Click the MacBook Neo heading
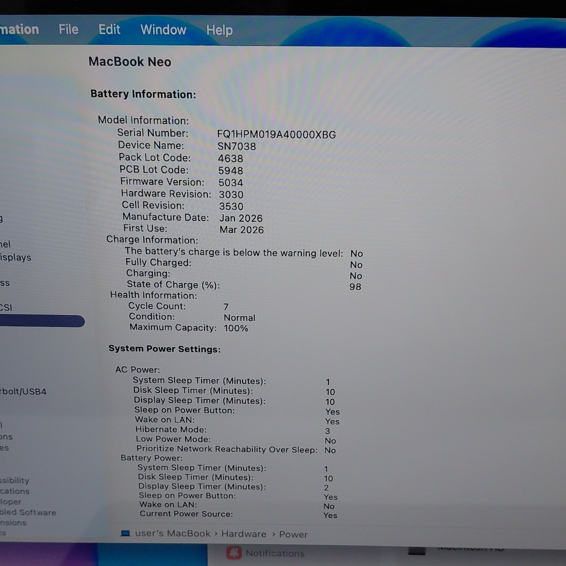This screenshot has width=566, height=566. [x=130, y=62]
